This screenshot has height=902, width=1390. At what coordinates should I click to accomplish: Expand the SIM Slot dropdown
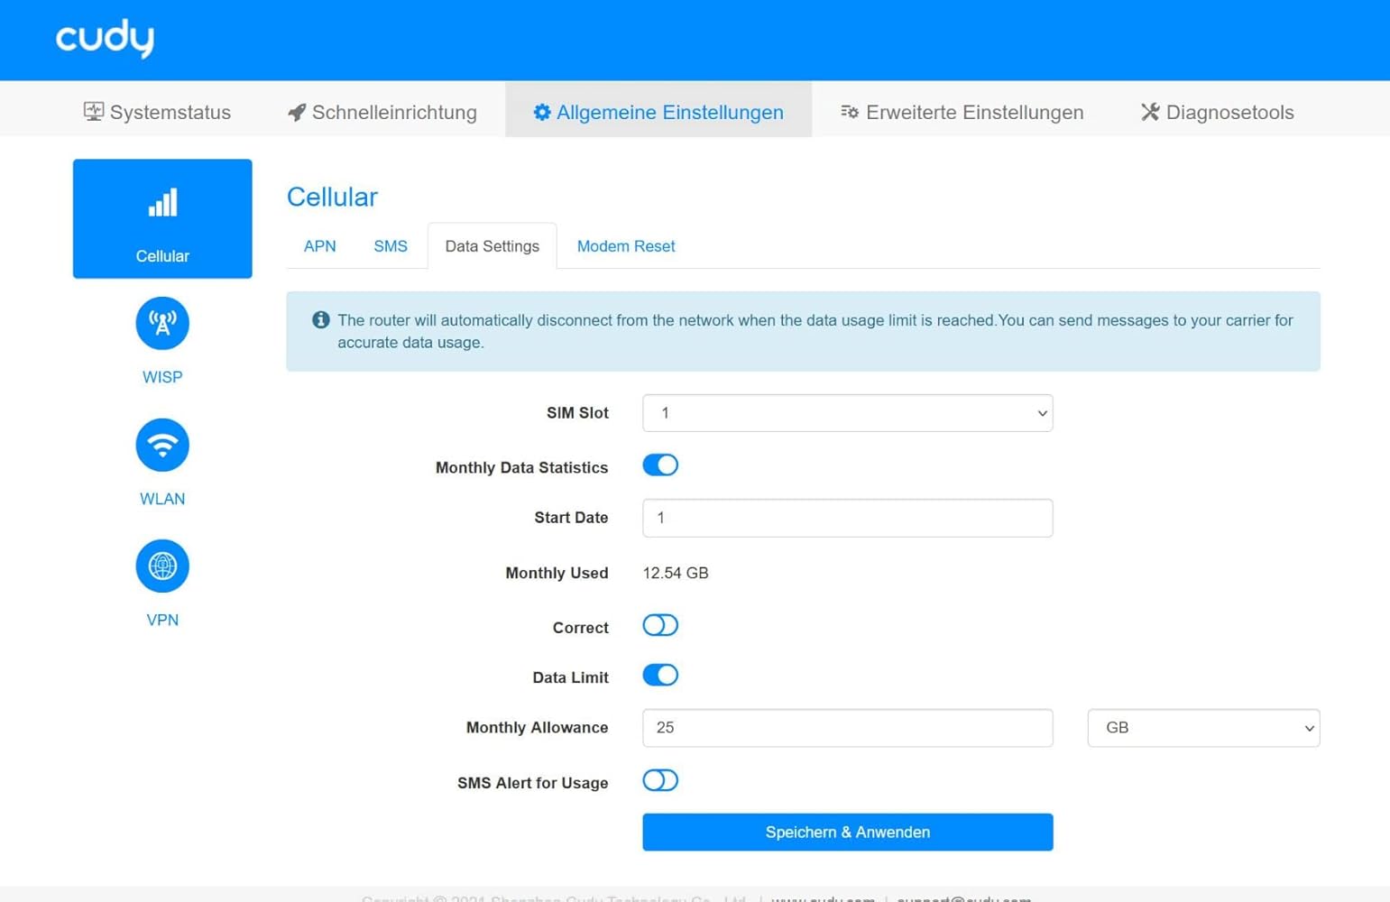point(847,413)
